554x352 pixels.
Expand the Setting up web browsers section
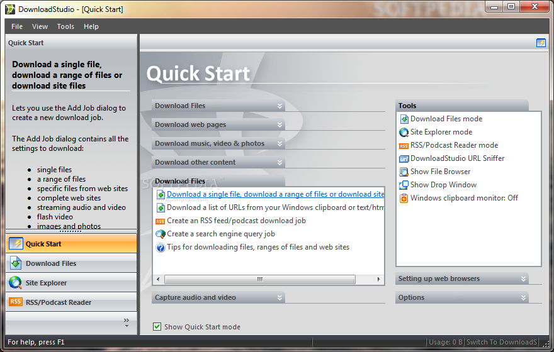[462, 278]
